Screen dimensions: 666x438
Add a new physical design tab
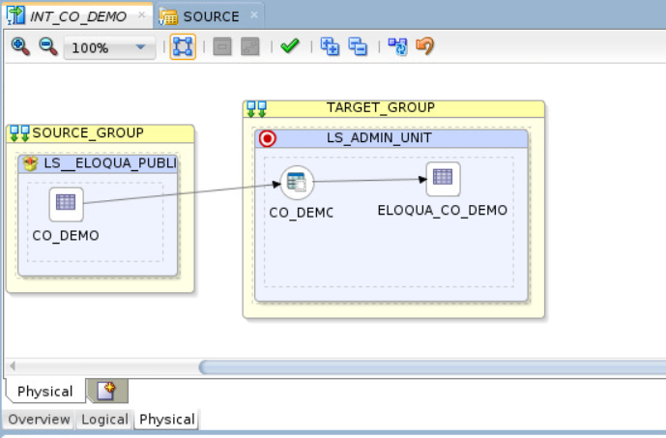(107, 391)
